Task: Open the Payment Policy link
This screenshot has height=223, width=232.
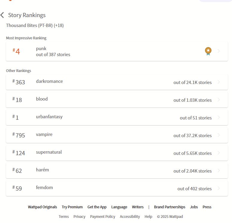Action: (x=103, y=216)
